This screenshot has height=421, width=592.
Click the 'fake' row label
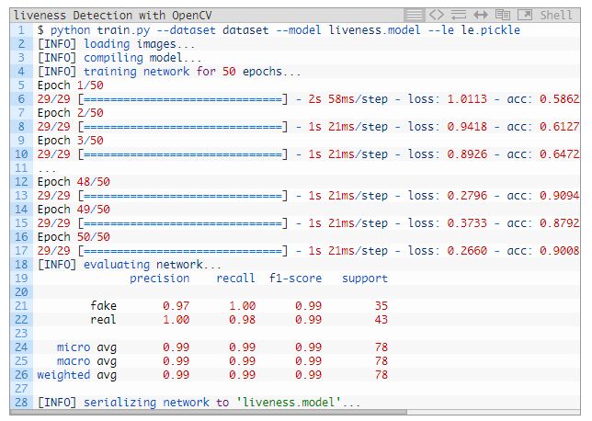tap(104, 306)
